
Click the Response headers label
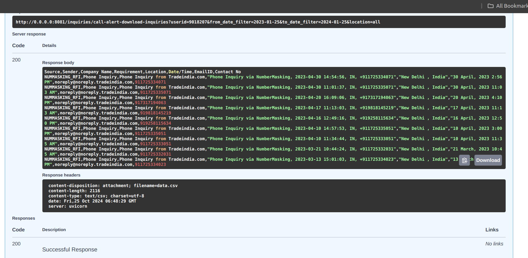(x=61, y=175)
